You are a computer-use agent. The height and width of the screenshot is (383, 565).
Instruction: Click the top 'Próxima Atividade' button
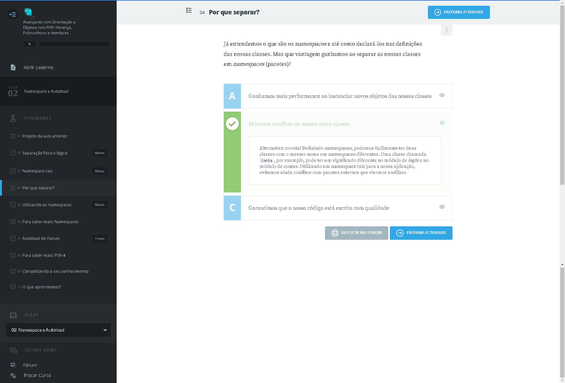(459, 12)
